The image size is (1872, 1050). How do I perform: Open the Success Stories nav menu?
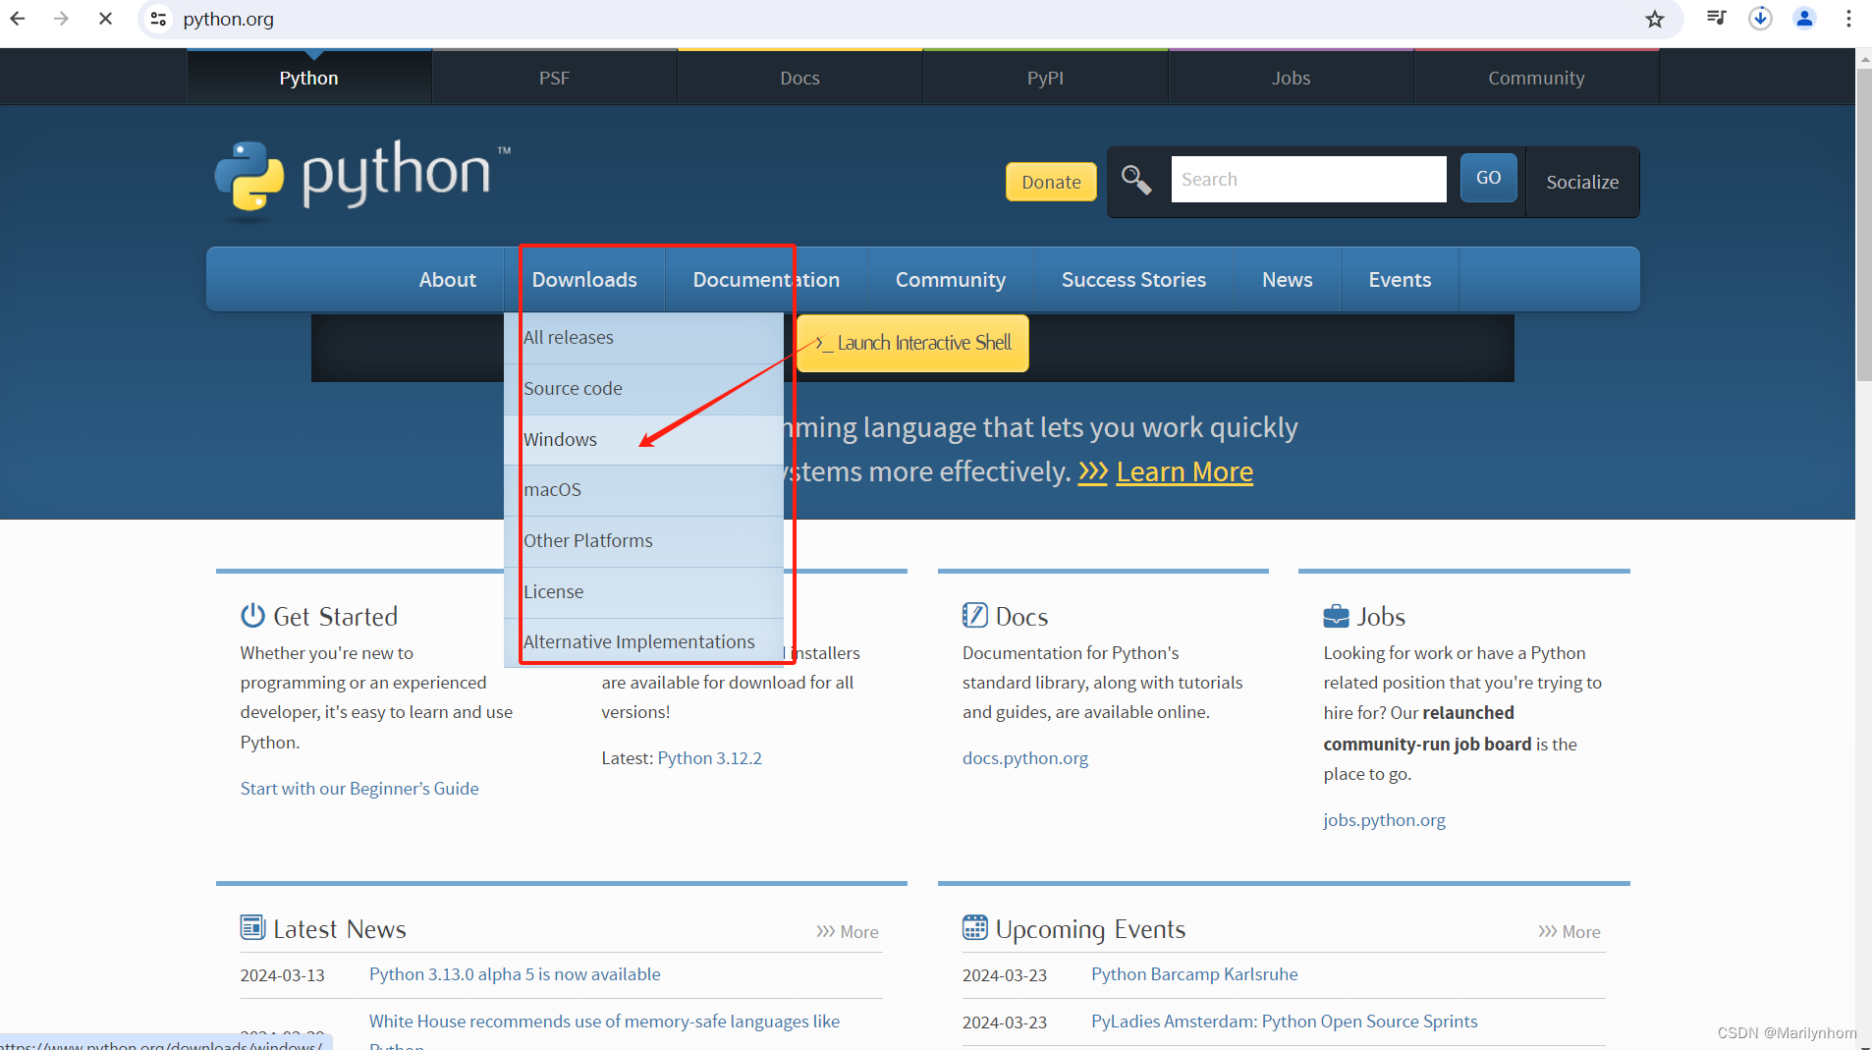click(1133, 280)
